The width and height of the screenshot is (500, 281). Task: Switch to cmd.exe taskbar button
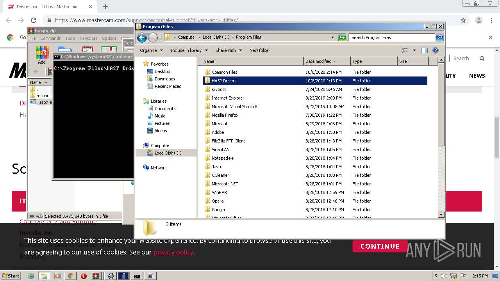137,276
